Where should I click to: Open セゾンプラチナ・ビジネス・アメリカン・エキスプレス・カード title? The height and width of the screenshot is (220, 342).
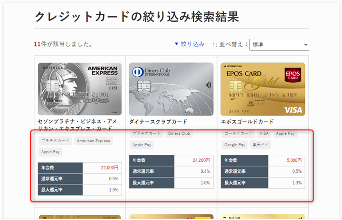point(77,124)
